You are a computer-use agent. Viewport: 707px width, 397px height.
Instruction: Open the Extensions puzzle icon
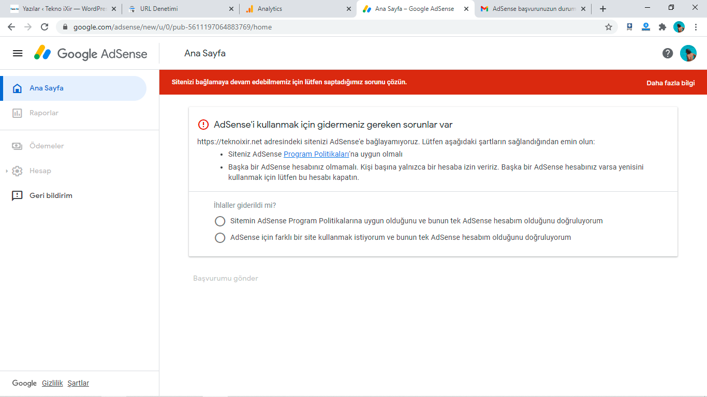(x=662, y=27)
